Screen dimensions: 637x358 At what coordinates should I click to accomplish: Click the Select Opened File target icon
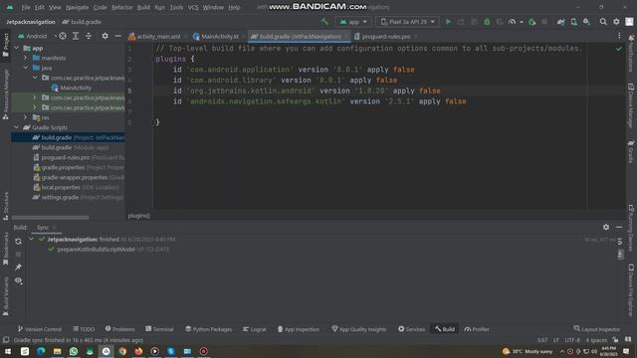click(x=63, y=36)
